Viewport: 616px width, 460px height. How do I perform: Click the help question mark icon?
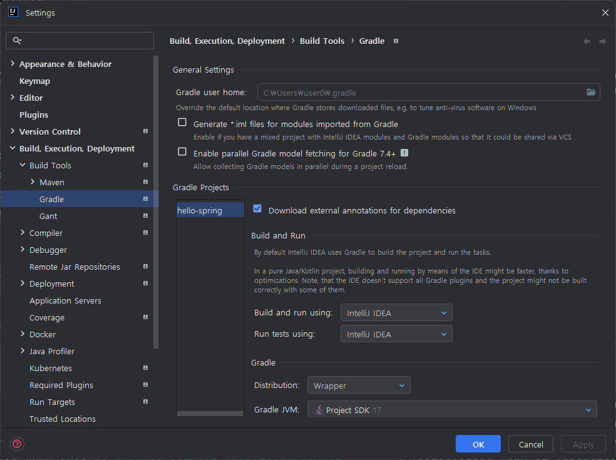coord(17,444)
